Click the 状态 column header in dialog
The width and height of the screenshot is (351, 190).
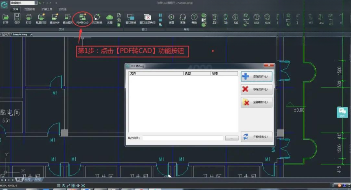coord(224,73)
